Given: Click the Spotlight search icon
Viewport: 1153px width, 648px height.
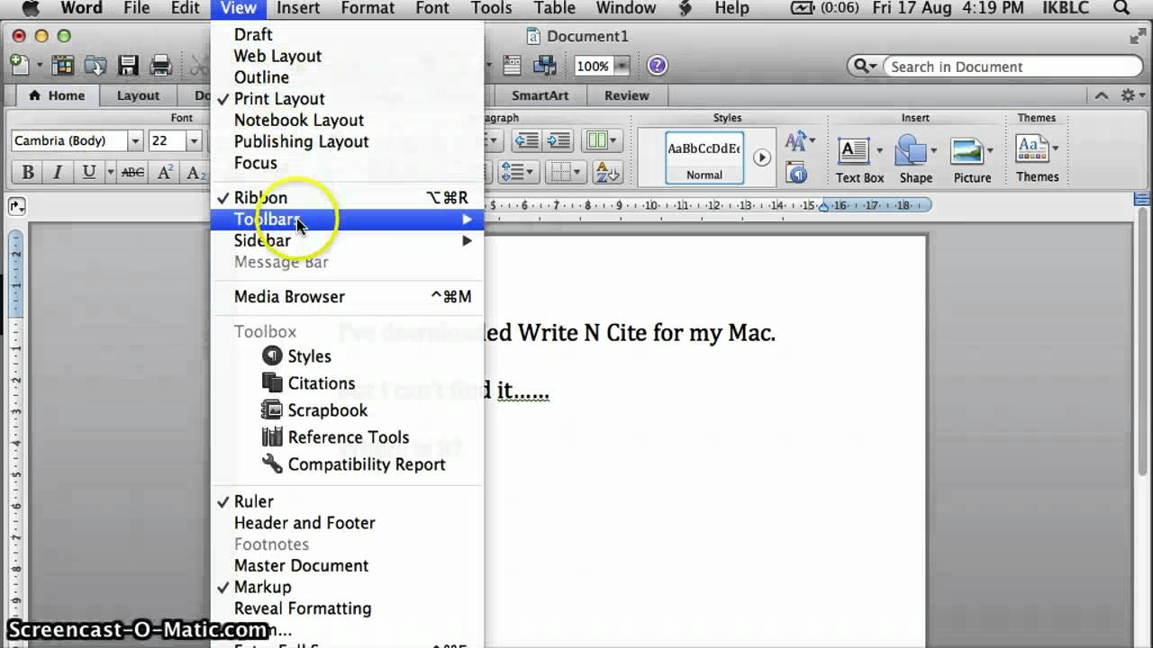Looking at the screenshot, I should [x=1121, y=8].
